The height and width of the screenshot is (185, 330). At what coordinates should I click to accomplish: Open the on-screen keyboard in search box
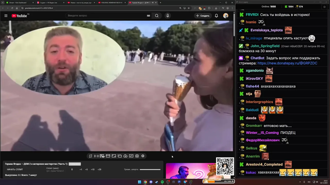coord(148,16)
